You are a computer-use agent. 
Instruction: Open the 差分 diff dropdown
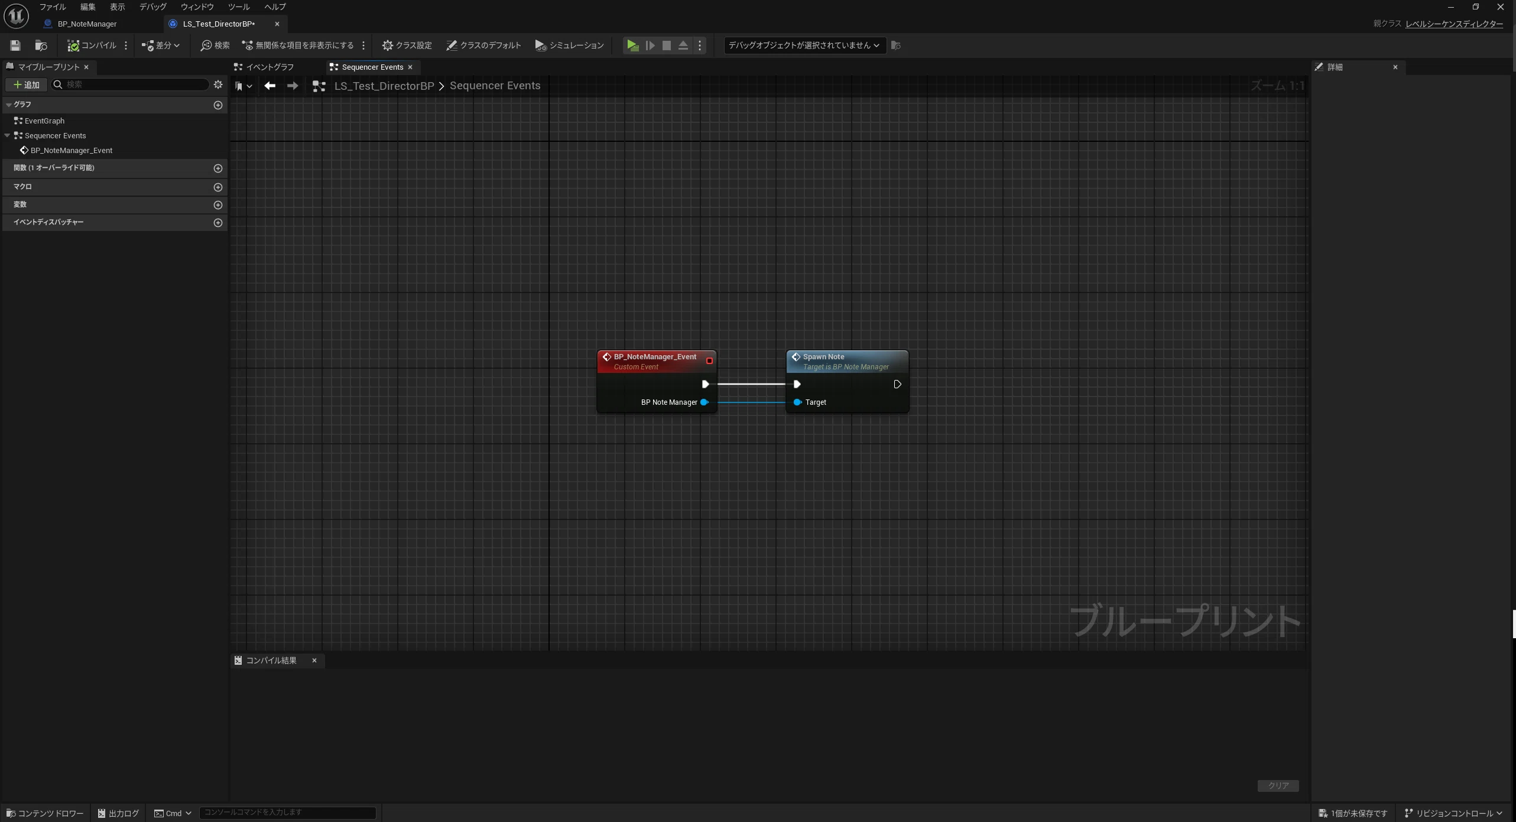pyautogui.click(x=160, y=46)
